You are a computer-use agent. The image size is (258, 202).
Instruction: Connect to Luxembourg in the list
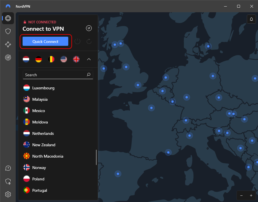click(58, 88)
